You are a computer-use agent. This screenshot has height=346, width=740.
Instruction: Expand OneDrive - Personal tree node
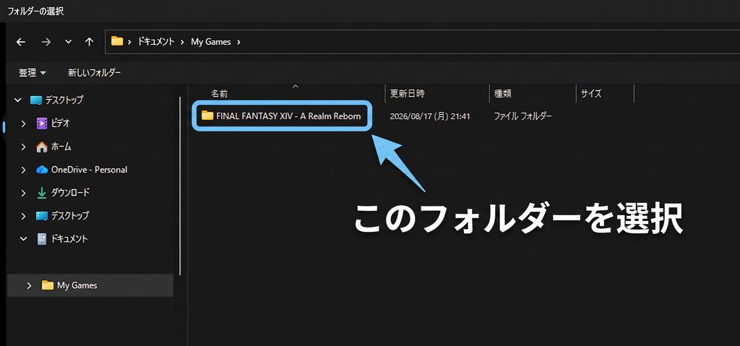pyautogui.click(x=23, y=170)
